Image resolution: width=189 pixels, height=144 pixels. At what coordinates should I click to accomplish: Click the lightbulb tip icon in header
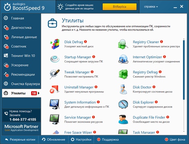(60, 7)
